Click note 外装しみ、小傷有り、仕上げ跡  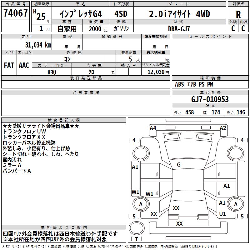(x=36, y=148)
